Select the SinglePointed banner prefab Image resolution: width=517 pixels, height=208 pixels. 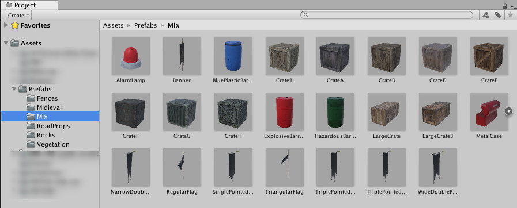(233, 167)
